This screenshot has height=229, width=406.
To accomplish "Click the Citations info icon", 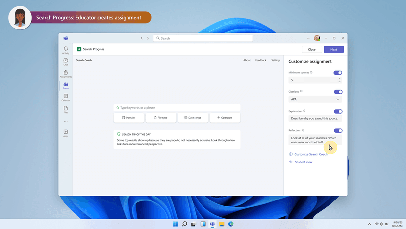I will 301,91.
